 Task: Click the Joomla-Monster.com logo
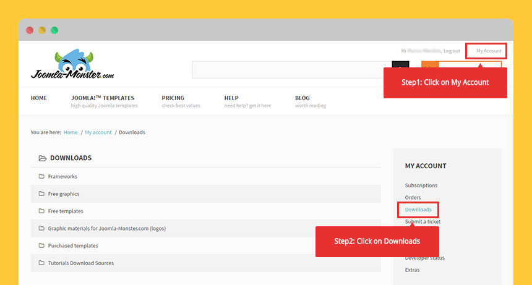72,64
